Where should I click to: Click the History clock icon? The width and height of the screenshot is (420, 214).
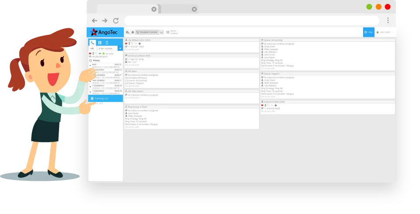pyautogui.click(x=90, y=61)
